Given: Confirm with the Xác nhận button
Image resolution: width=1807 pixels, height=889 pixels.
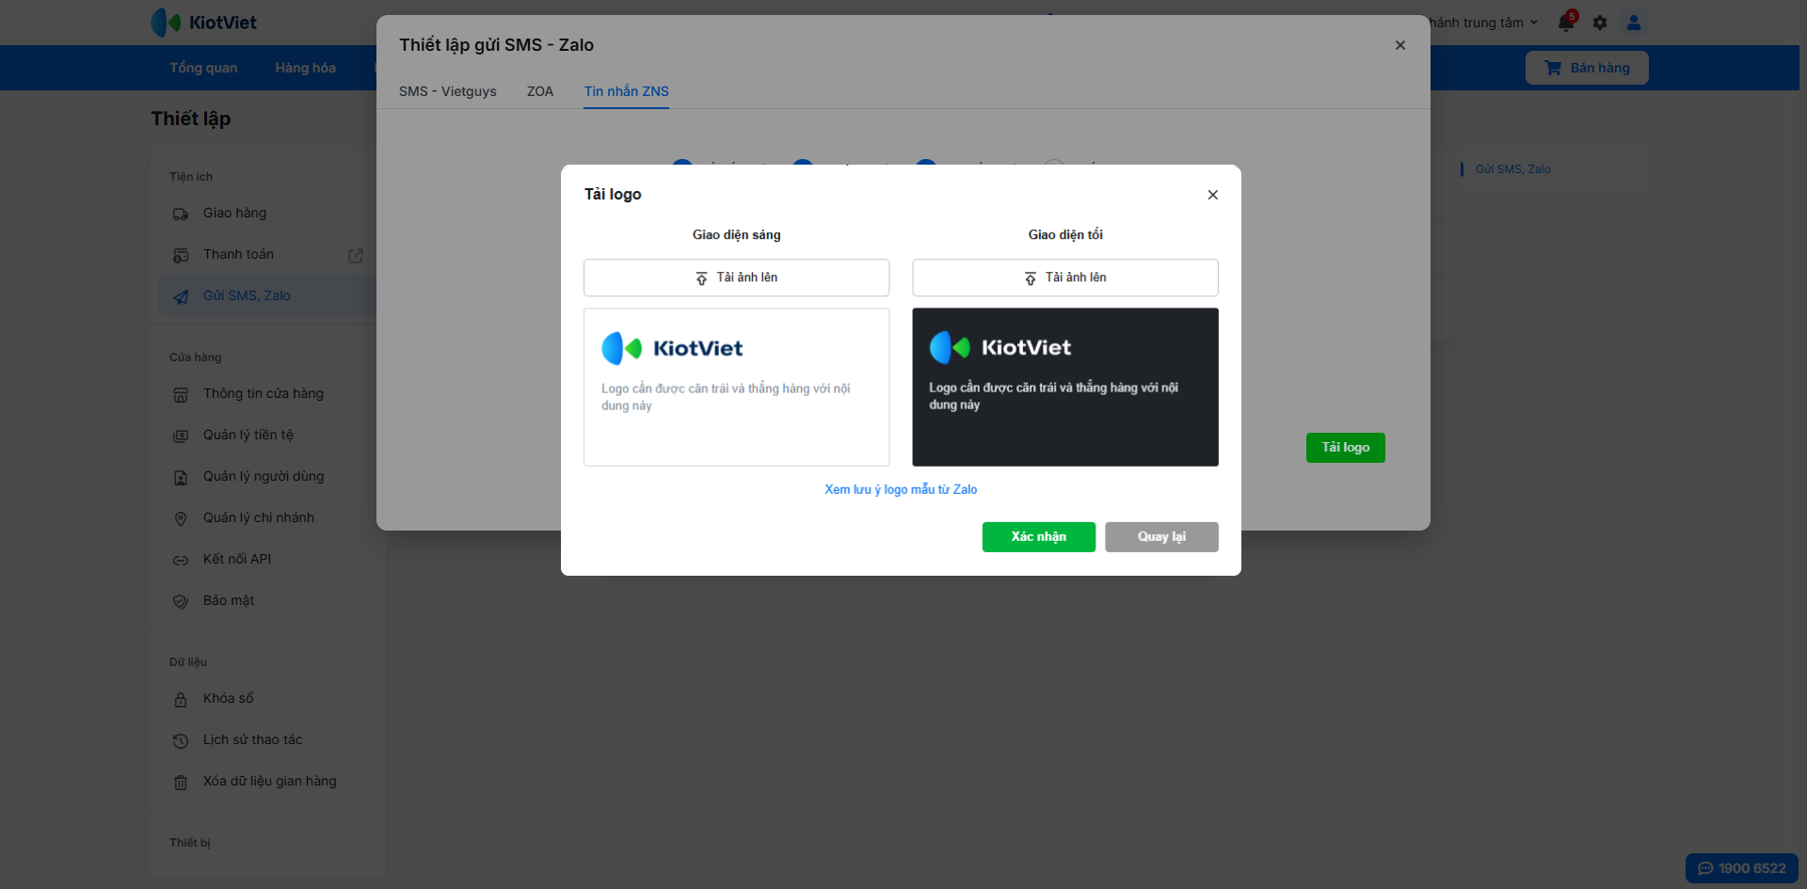Looking at the screenshot, I should 1039,537.
